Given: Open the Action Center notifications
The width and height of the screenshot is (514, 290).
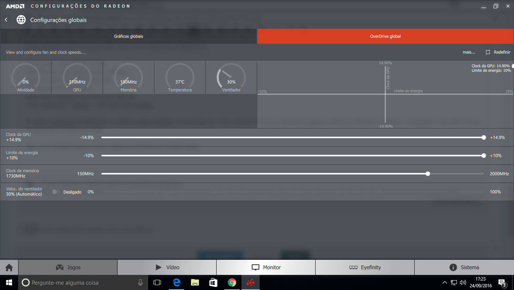Looking at the screenshot, I should click(x=503, y=282).
